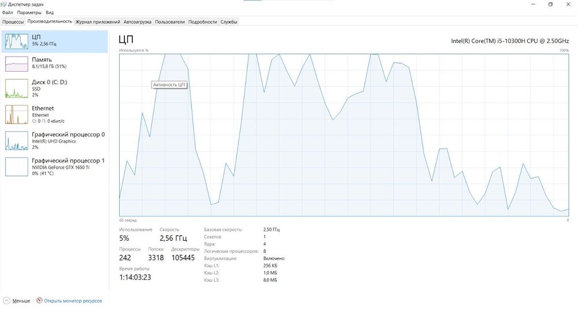578x309 pixels.
Task: Click the ЦП mini graph thumbnail
Action: pyautogui.click(x=17, y=41)
